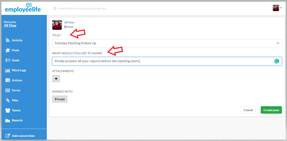Viewport: 287px width, 141px height.
Task: Click the ellipsis icon in title field
Action: [278, 43]
